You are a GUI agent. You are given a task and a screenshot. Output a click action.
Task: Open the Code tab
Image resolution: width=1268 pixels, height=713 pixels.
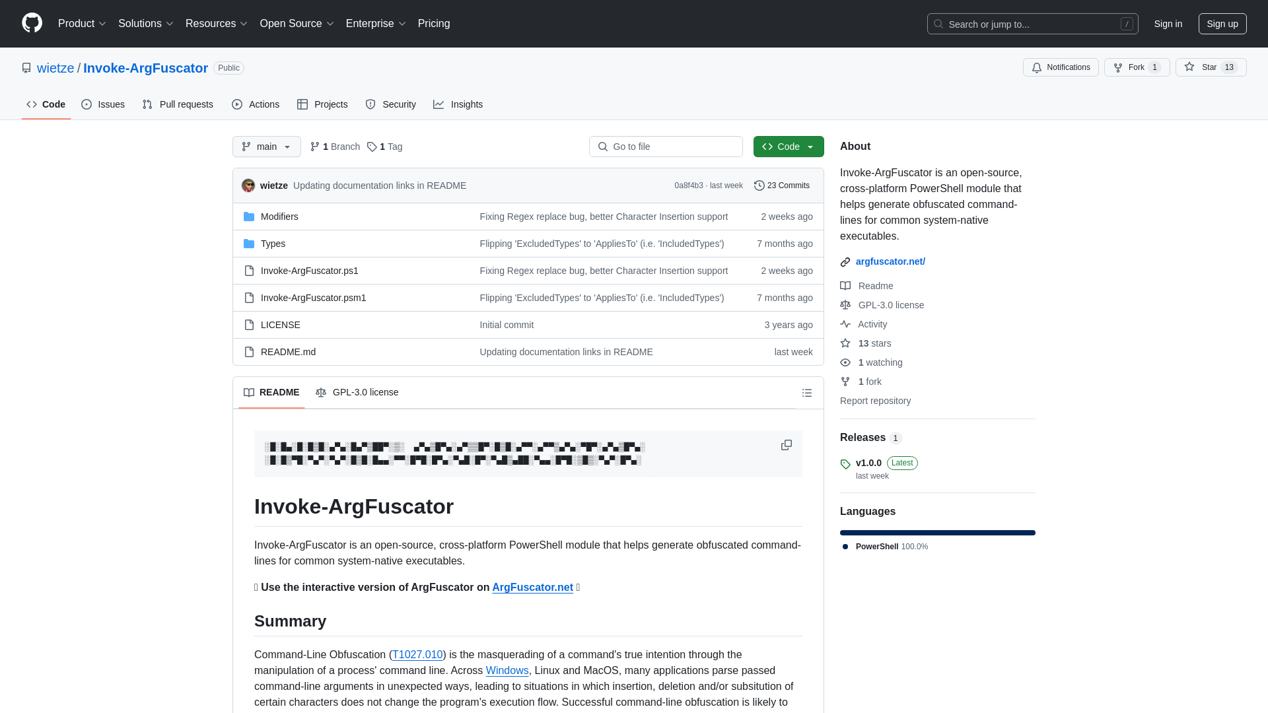(x=46, y=104)
